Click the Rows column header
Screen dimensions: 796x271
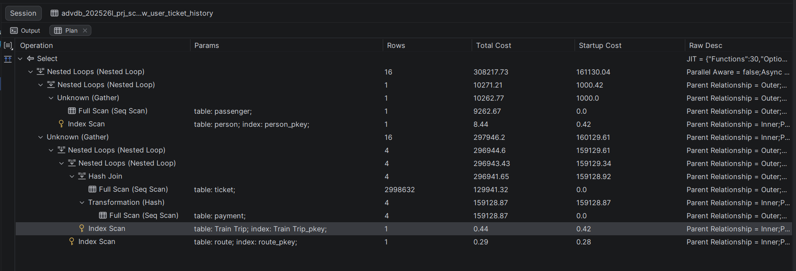tap(396, 45)
